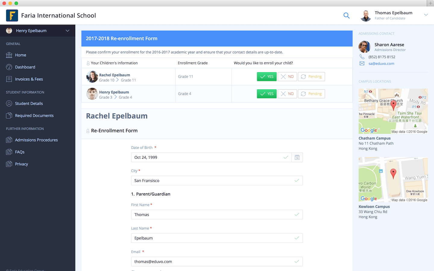Click the Email input field

tap(217, 262)
